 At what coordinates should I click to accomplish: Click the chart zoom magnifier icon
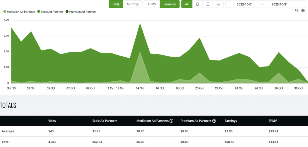coord(297,11)
